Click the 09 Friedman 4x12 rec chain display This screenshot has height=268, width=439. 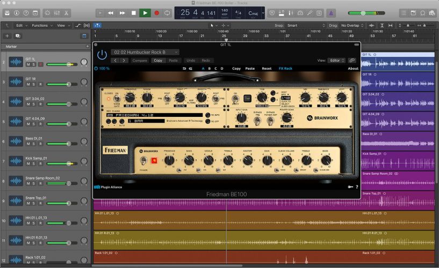[154, 115]
